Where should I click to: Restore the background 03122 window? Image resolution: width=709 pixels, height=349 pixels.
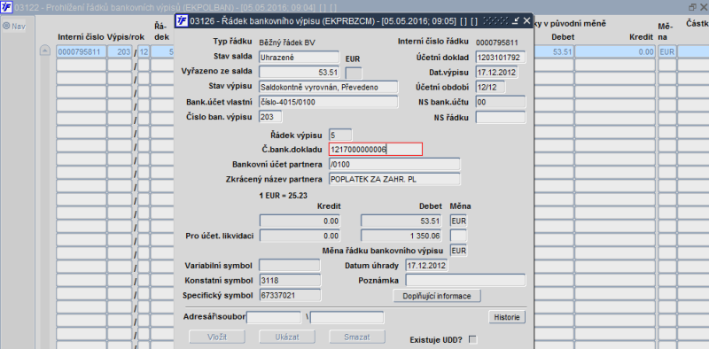(693, 7)
